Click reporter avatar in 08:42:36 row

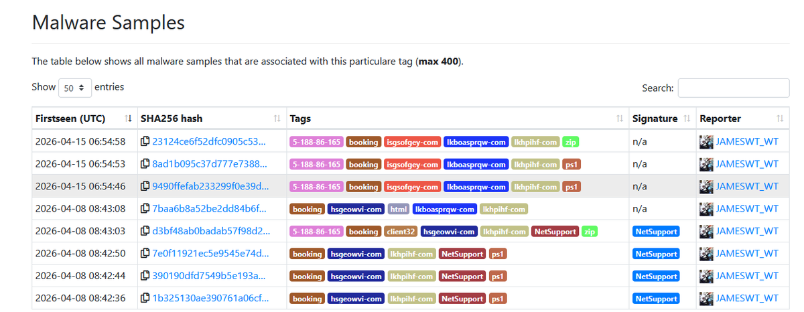[x=706, y=299]
